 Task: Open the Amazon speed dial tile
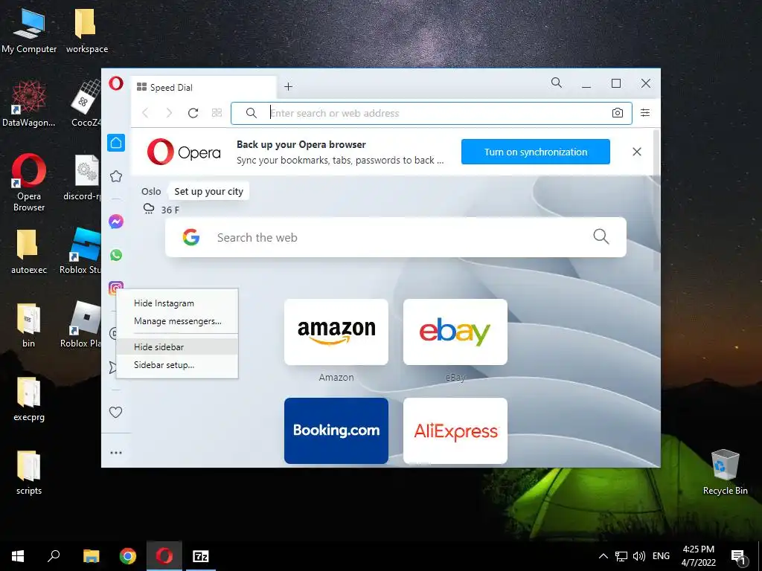(336, 332)
